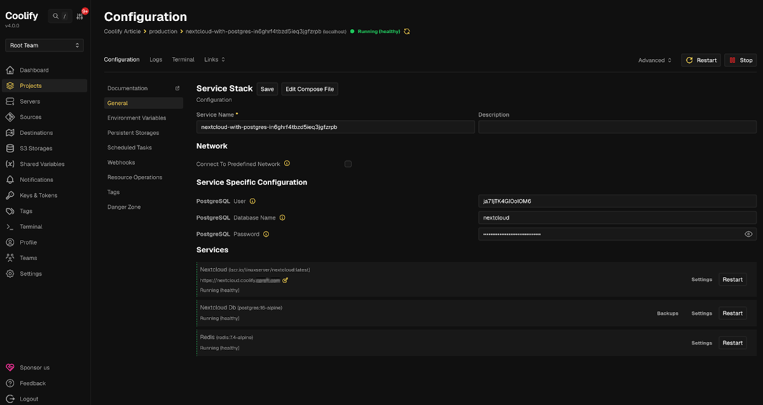Open the settings sliders icon with 9+ badge

click(x=79, y=16)
